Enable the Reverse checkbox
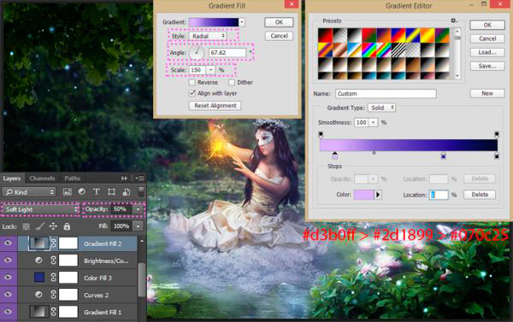This screenshot has width=513, height=322. 192,82
